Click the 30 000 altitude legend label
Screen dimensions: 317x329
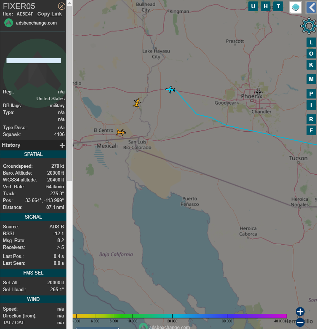click(x=227, y=321)
